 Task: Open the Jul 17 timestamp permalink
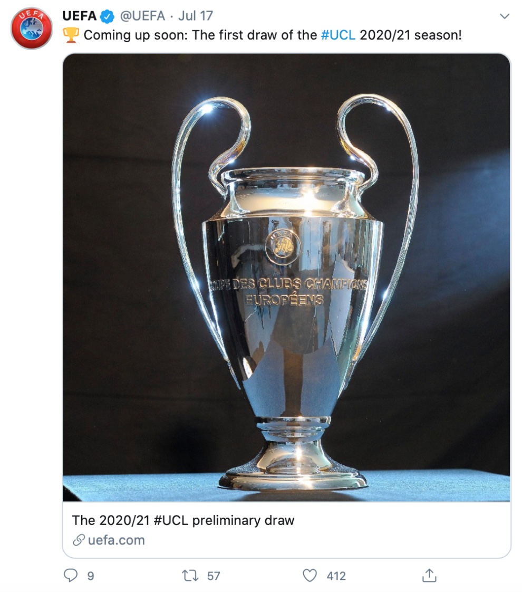(196, 16)
